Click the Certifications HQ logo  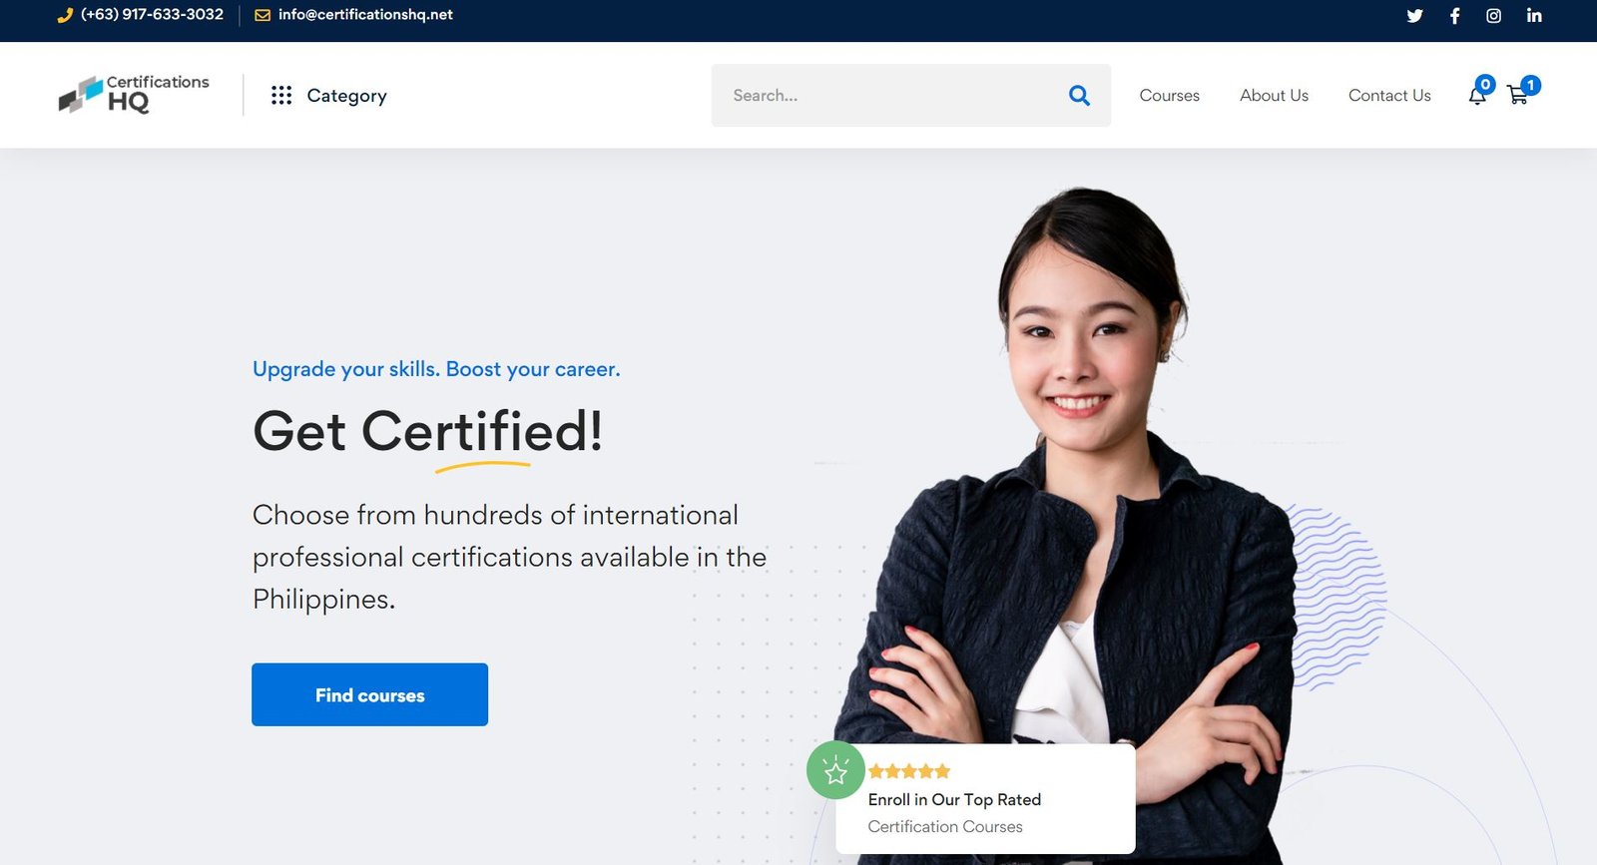pyautogui.click(x=134, y=95)
